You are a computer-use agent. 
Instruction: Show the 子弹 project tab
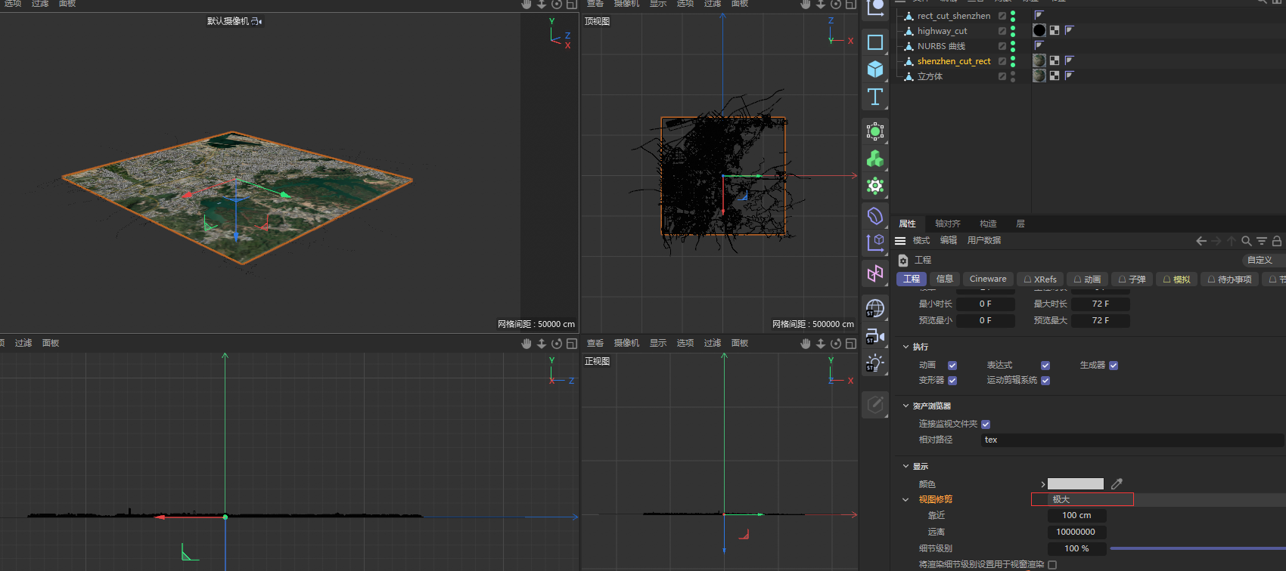[x=1132, y=279]
